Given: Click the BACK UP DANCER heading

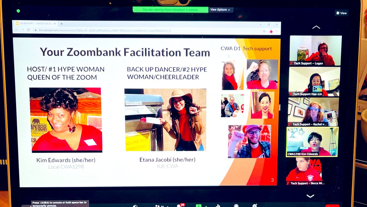Looking at the screenshot, I should coord(167,73).
